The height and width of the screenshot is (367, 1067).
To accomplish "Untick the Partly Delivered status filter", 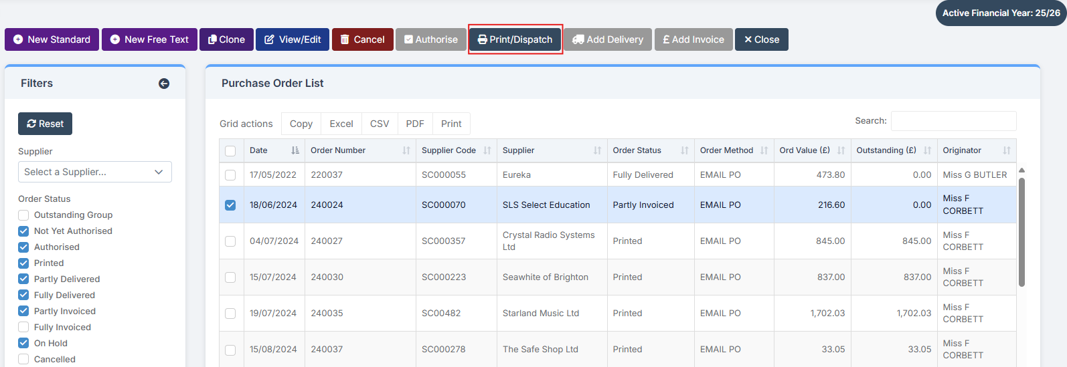I will click(23, 279).
